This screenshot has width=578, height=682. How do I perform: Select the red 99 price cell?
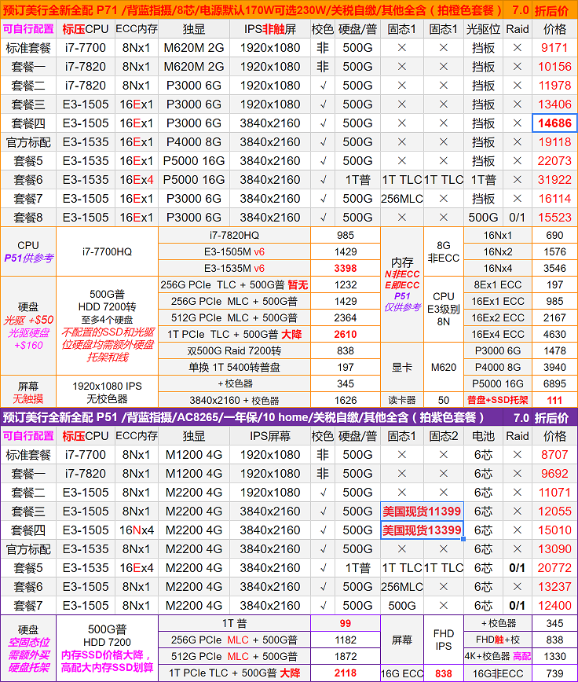346,623
